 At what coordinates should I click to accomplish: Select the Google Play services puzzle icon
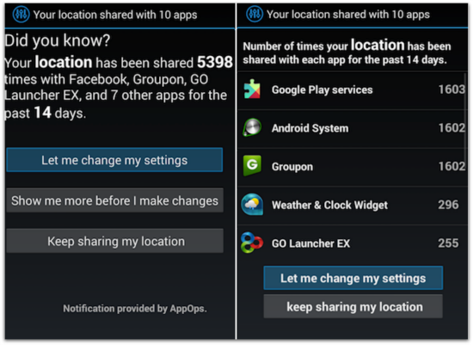click(x=252, y=89)
